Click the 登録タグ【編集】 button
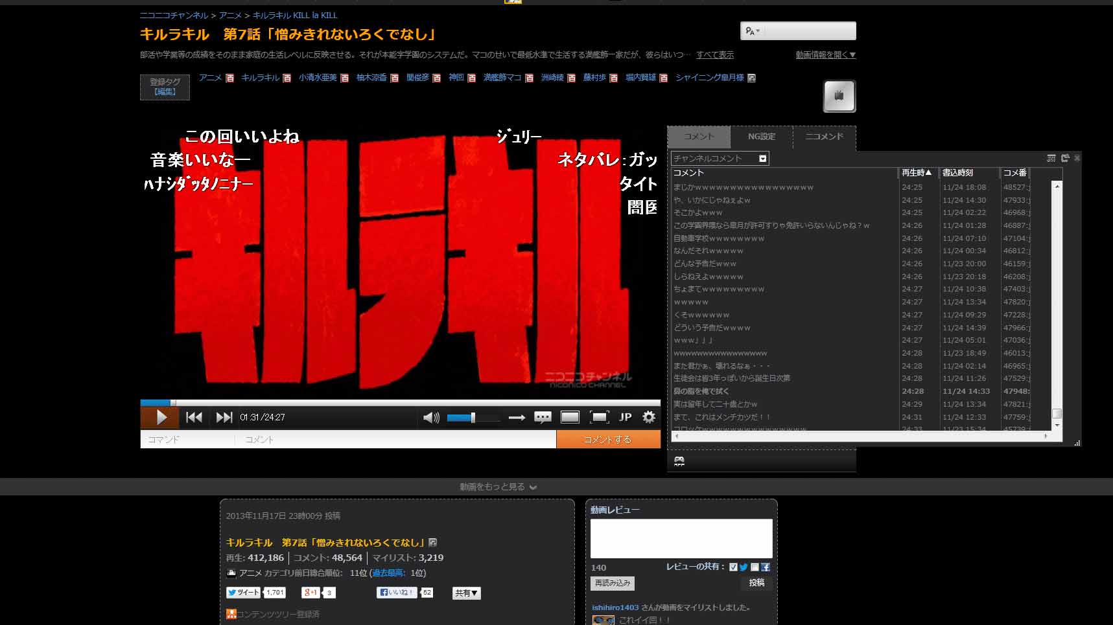This screenshot has width=1113, height=625. [x=165, y=87]
